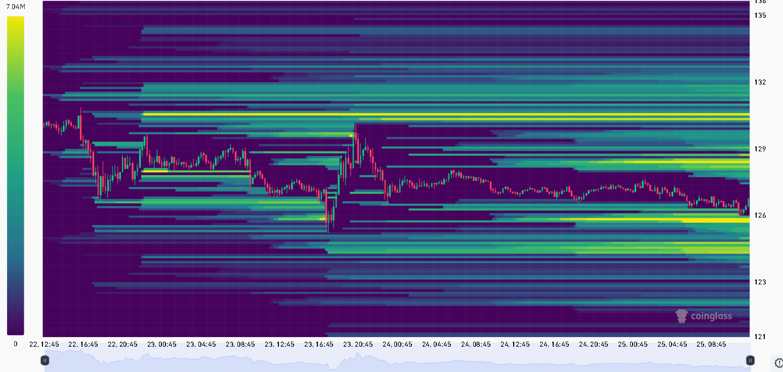
Task: Click the partially visible icon at bottom-right corner
Action: (x=778, y=362)
